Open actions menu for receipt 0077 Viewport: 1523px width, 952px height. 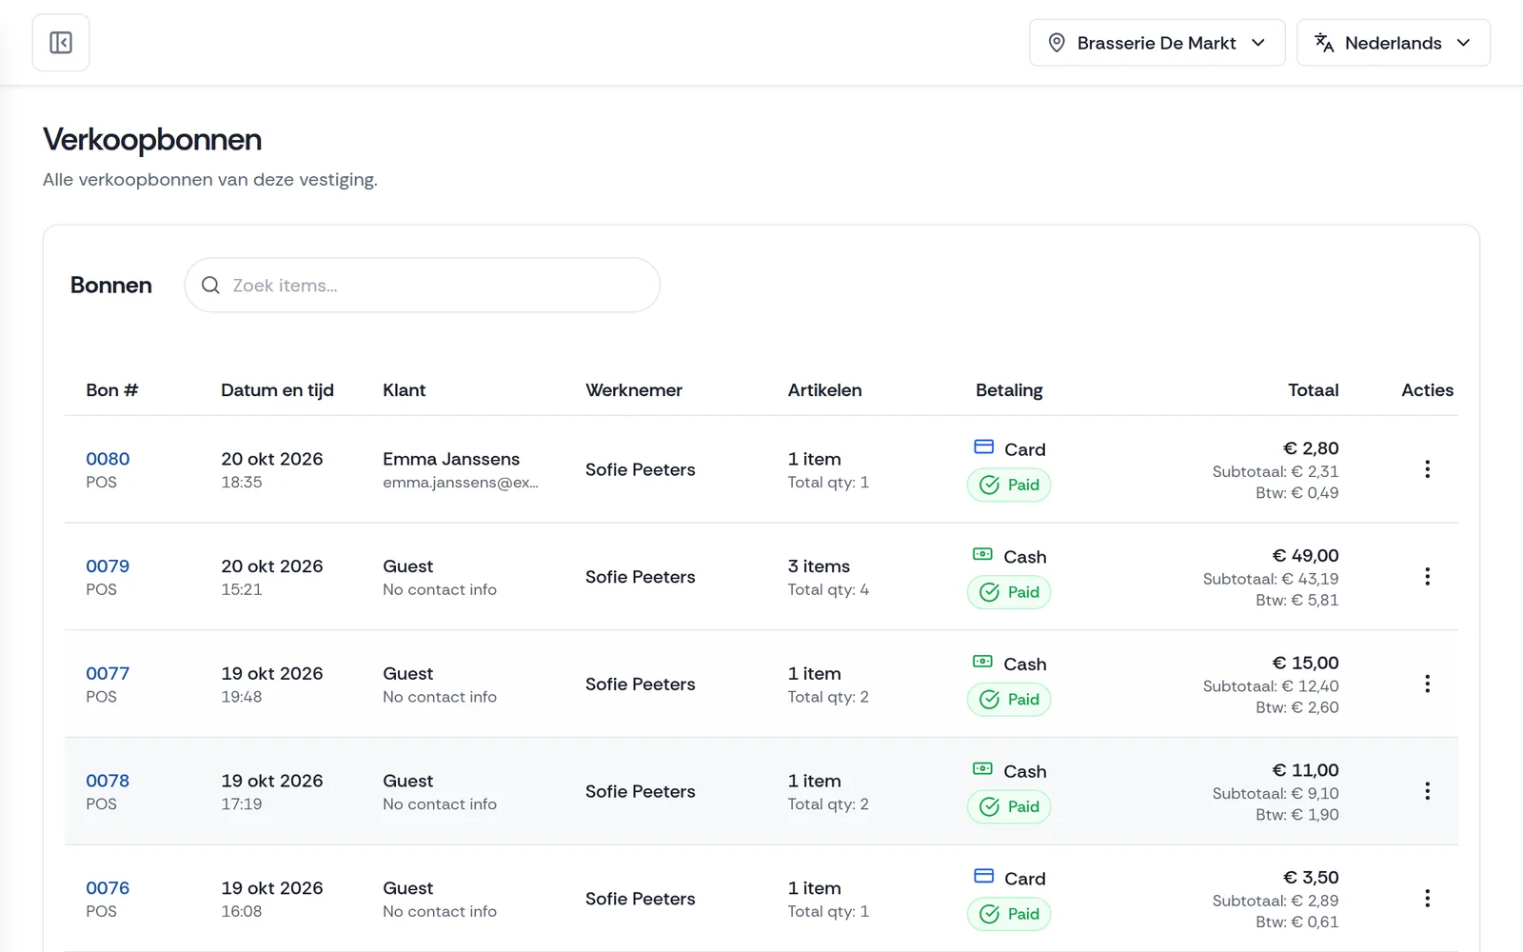[1427, 684]
